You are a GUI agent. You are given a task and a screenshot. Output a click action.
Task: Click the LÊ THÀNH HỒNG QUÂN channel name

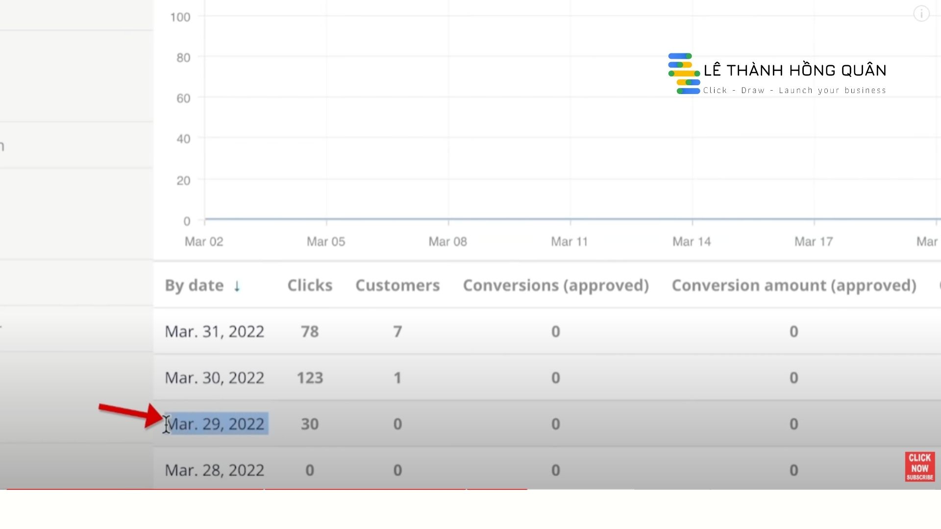coord(794,71)
